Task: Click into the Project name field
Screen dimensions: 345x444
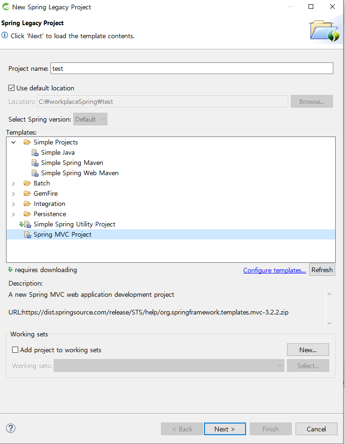Action: click(x=192, y=68)
